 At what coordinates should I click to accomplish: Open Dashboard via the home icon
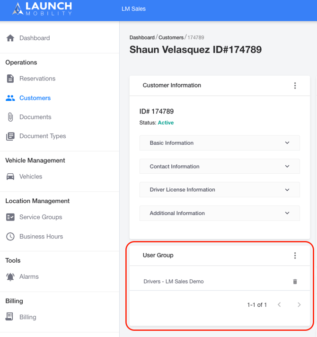(10, 38)
